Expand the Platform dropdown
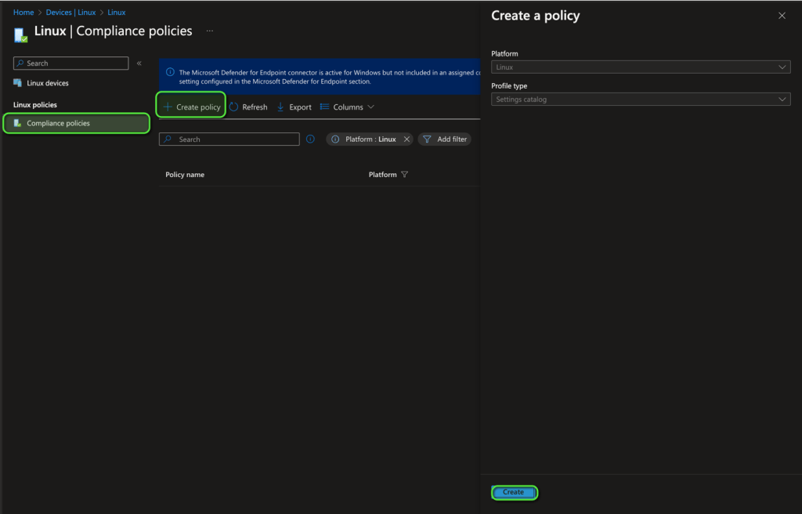This screenshot has width=802, height=514. click(x=640, y=67)
